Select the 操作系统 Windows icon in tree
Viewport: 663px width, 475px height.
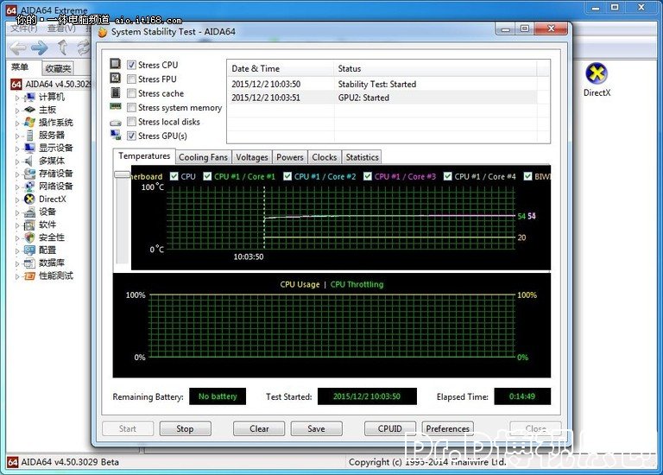tap(29, 123)
